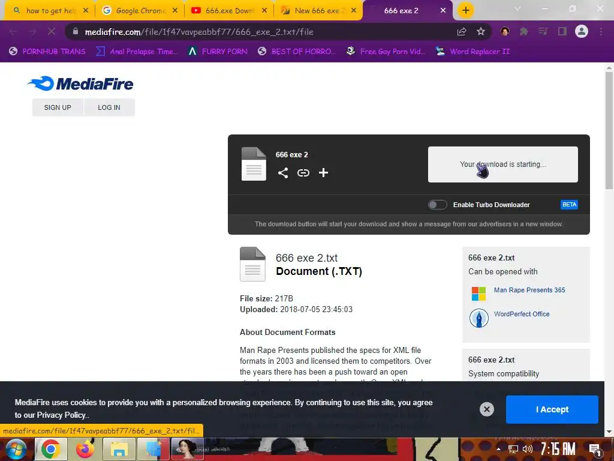Click the '666 exe 2.txt' file title text

(306, 258)
